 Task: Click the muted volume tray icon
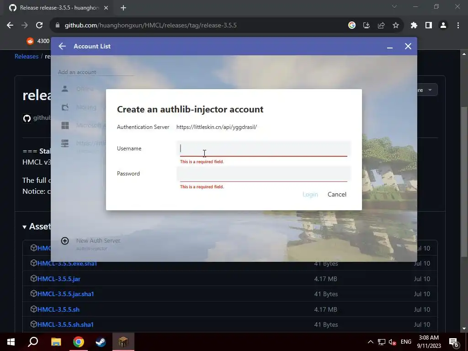[x=393, y=342]
